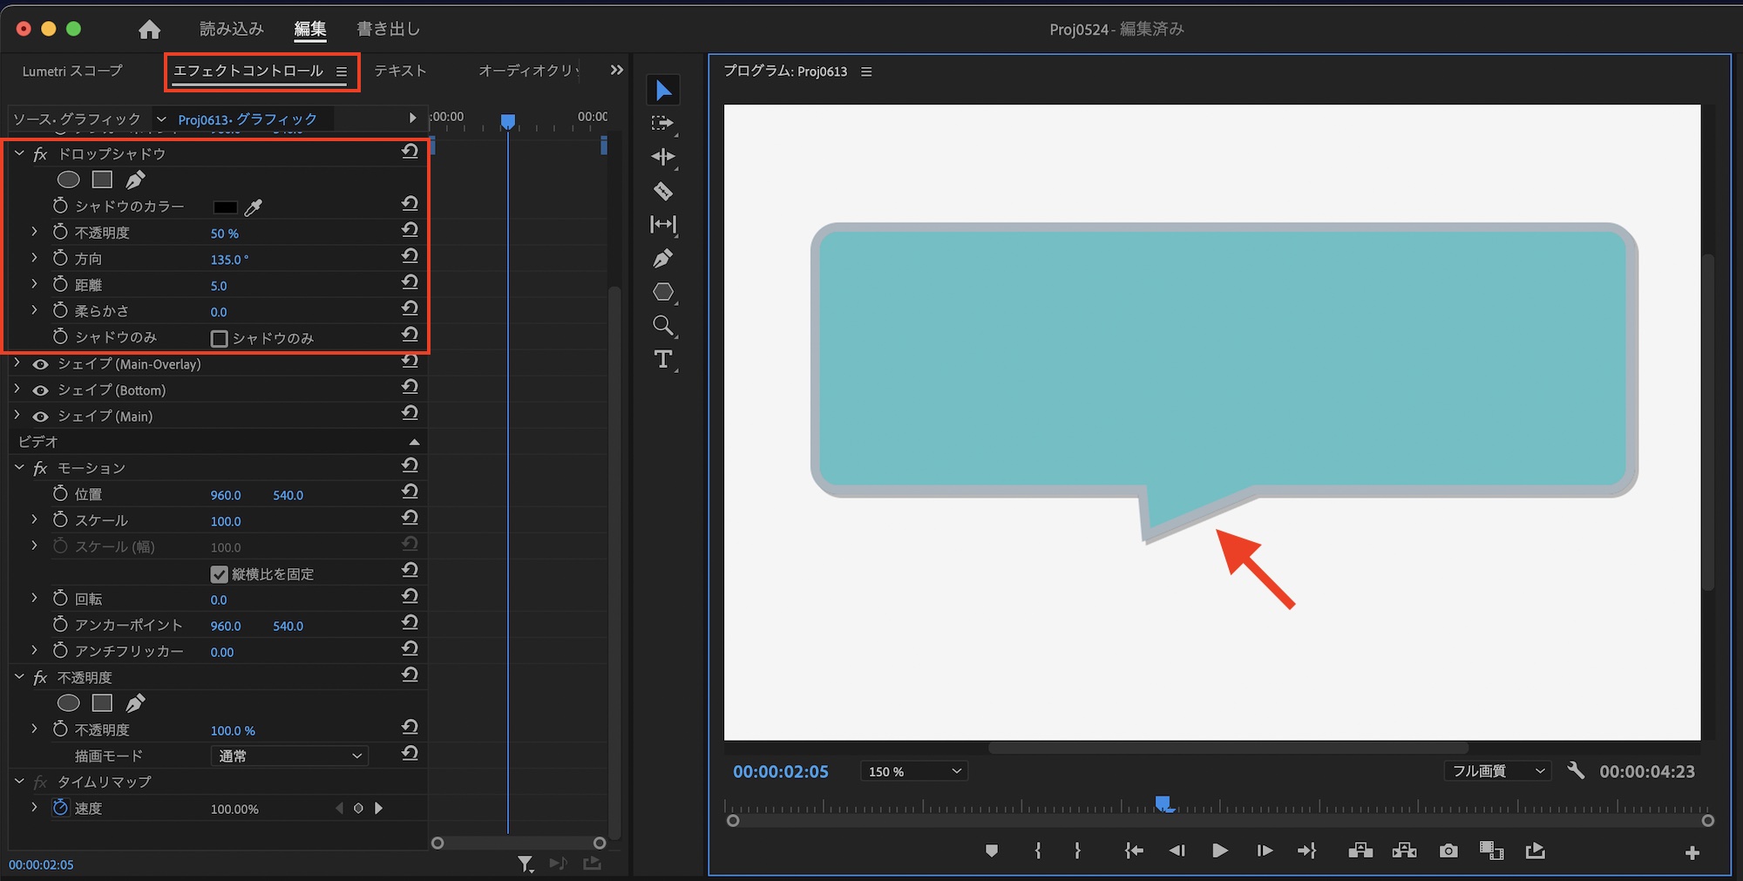Click the shadow color eyedropper
Screen dimensions: 1743x881
[x=254, y=207]
